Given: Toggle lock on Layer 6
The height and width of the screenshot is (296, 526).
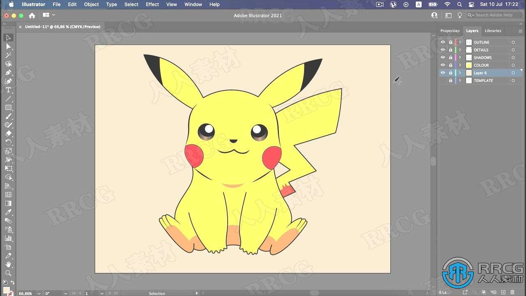Looking at the screenshot, I should point(450,73).
